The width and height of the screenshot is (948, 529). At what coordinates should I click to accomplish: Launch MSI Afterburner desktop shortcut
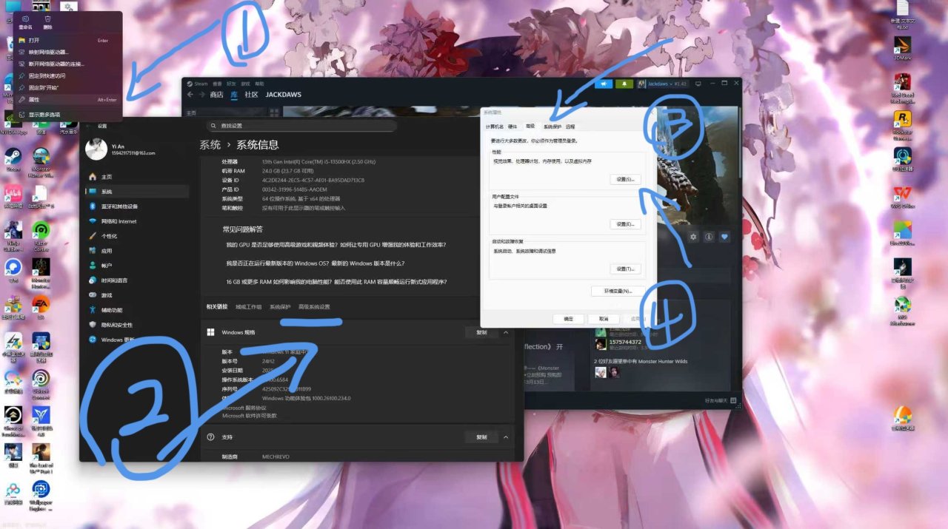(902, 309)
